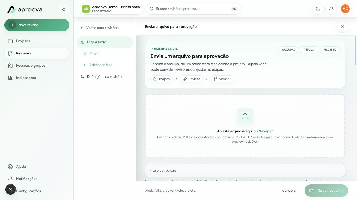Click the search magnifier icon
Viewport: 357px width, 200px height.
click(152, 9)
